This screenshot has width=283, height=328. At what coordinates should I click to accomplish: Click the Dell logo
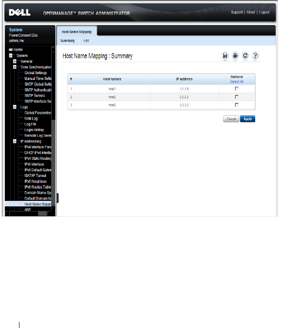tap(20, 12)
